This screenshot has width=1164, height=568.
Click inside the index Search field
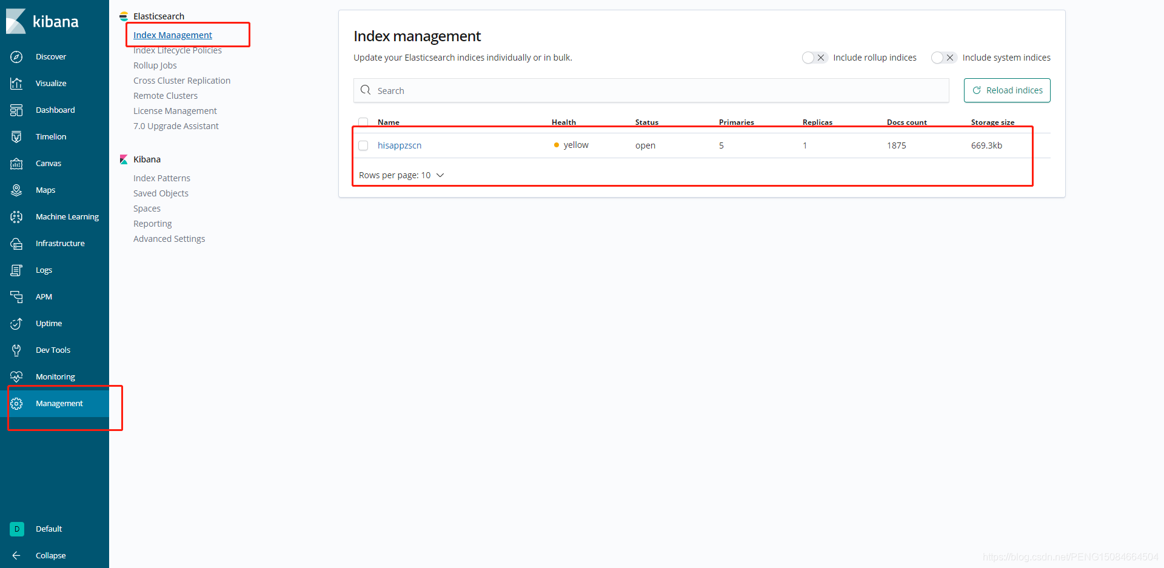(606, 90)
